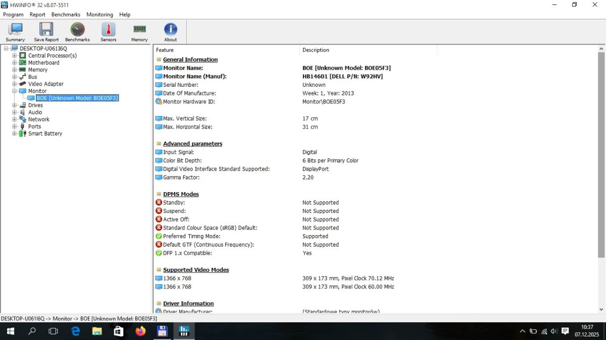Collapse the Monitor tree node
The image size is (606, 340).
coord(15,91)
